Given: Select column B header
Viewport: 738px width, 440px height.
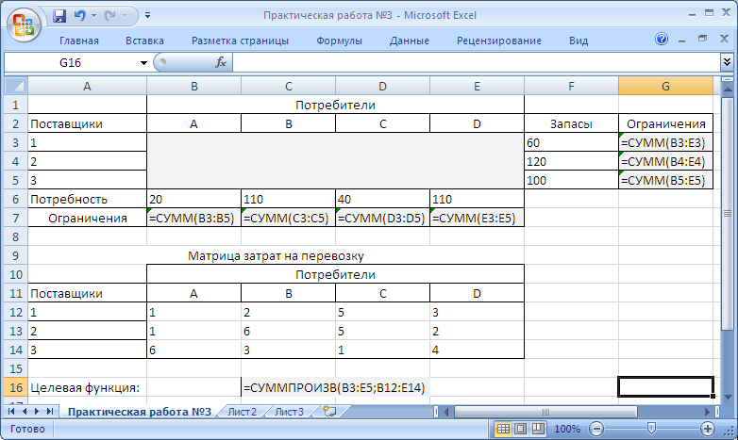Looking at the screenshot, I should [193, 86].
